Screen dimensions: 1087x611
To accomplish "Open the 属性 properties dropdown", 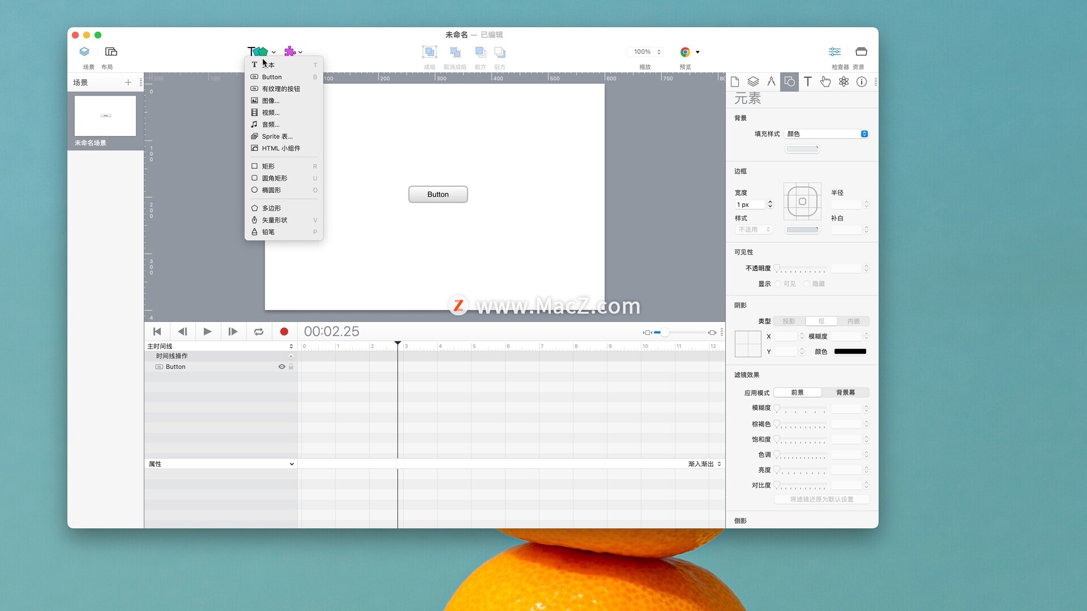I will [220, 464].
